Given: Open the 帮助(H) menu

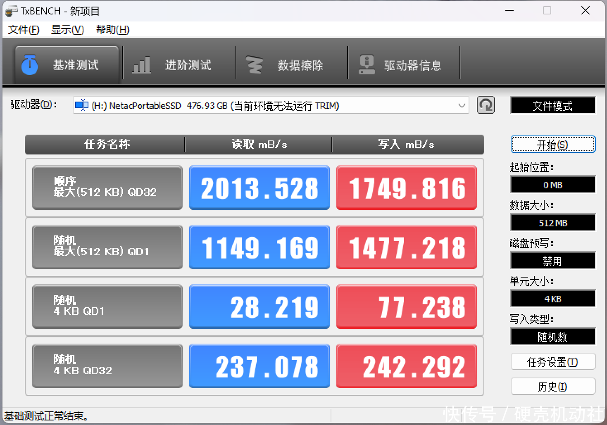Looking at the screenshot, I should tap(112, 30).
